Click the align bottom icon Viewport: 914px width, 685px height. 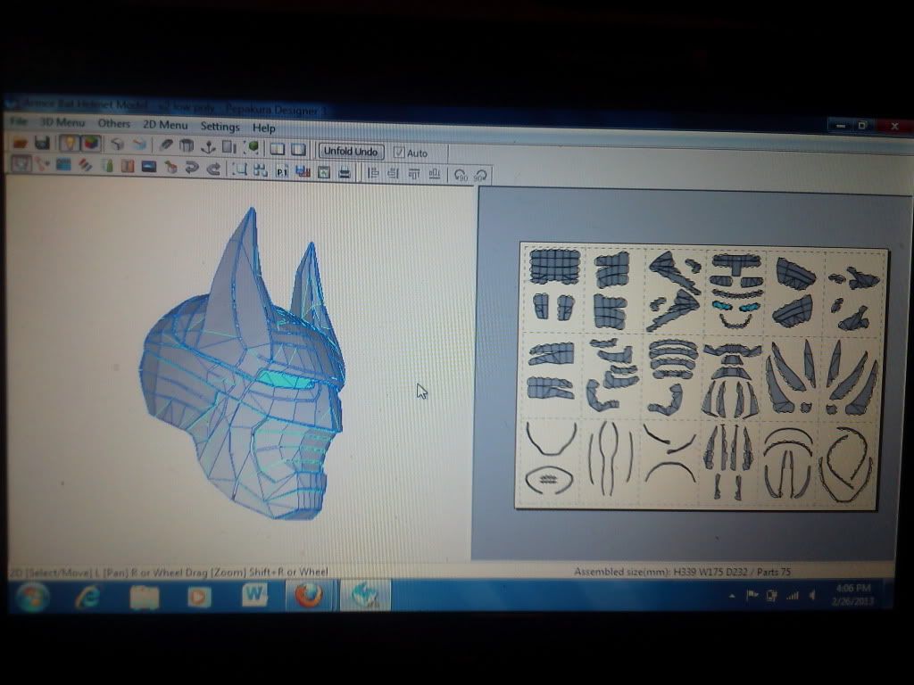435,175
